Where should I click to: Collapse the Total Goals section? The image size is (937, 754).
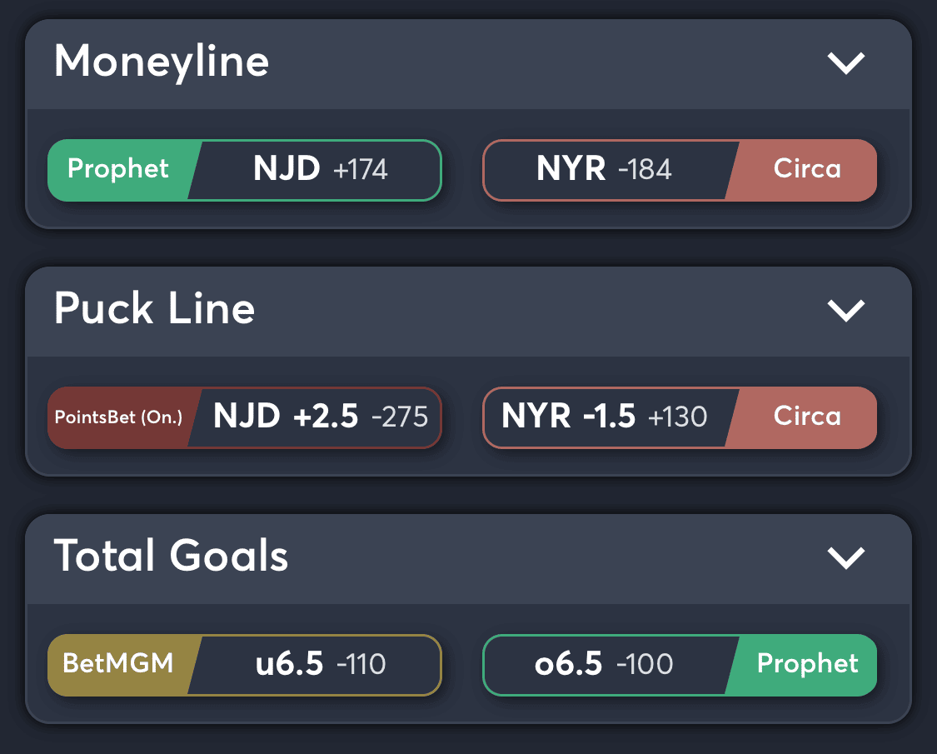[x=846, y=557]
